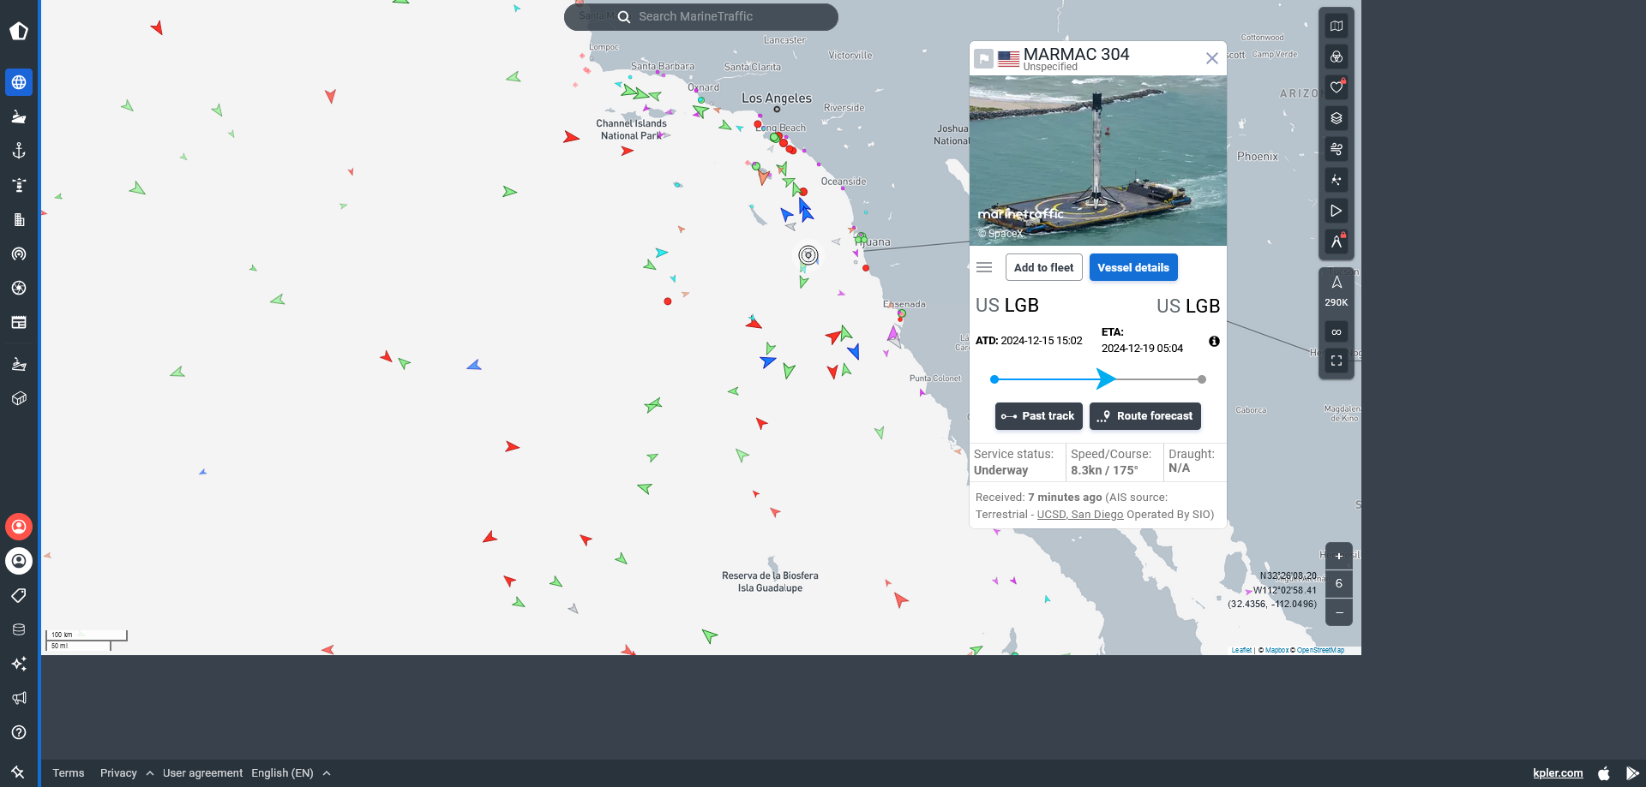Click the Apple App Store icon
Viewport: 1646px width, 787px height.
pos(1604,773)
